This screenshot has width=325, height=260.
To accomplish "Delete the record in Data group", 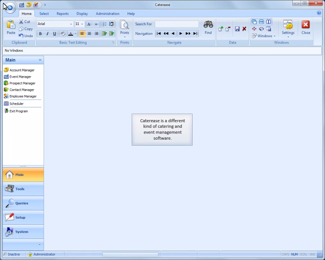I will coord(228,29).
